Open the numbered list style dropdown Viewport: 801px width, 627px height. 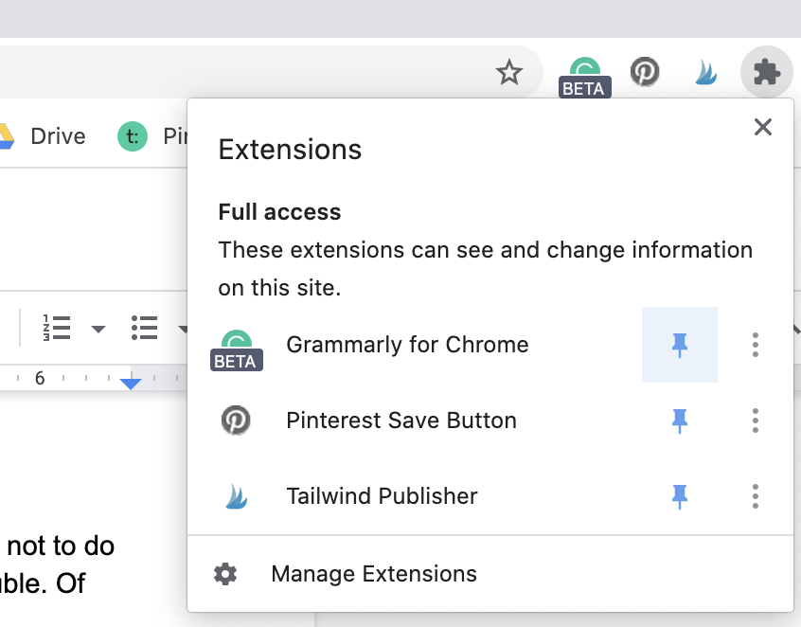point(98,328)
